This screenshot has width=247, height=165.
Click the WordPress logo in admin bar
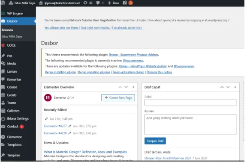(x=3, y=3)
